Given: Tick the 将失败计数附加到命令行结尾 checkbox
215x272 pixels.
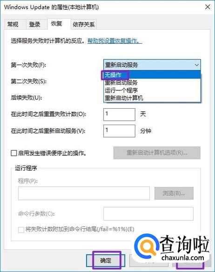Looking at the screenshot, I should [x=21, y=230].
